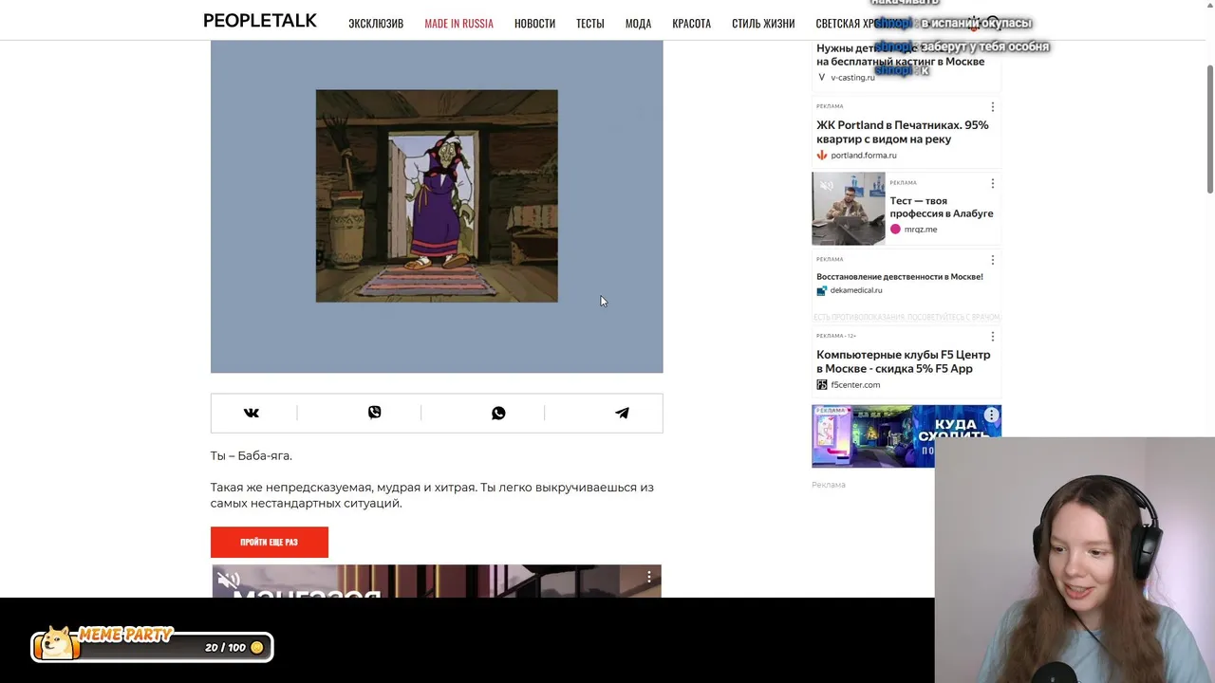Open options for the Portland ad
This screenshot has width=1215, height=683.
[993, 107]
